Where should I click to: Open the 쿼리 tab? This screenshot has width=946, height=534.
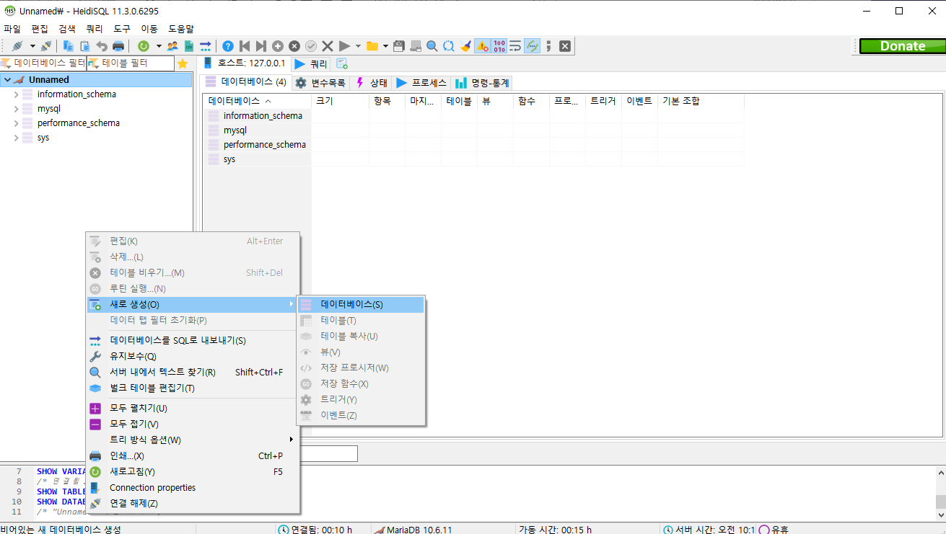coord(310,63)
